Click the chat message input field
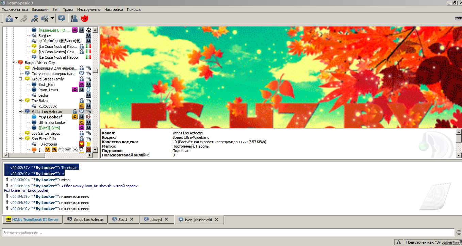 coord(228,233)
